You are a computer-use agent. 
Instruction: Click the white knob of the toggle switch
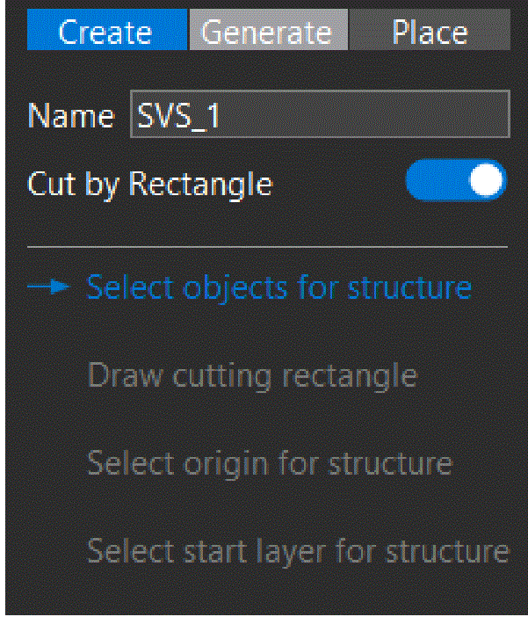(486, 180)
